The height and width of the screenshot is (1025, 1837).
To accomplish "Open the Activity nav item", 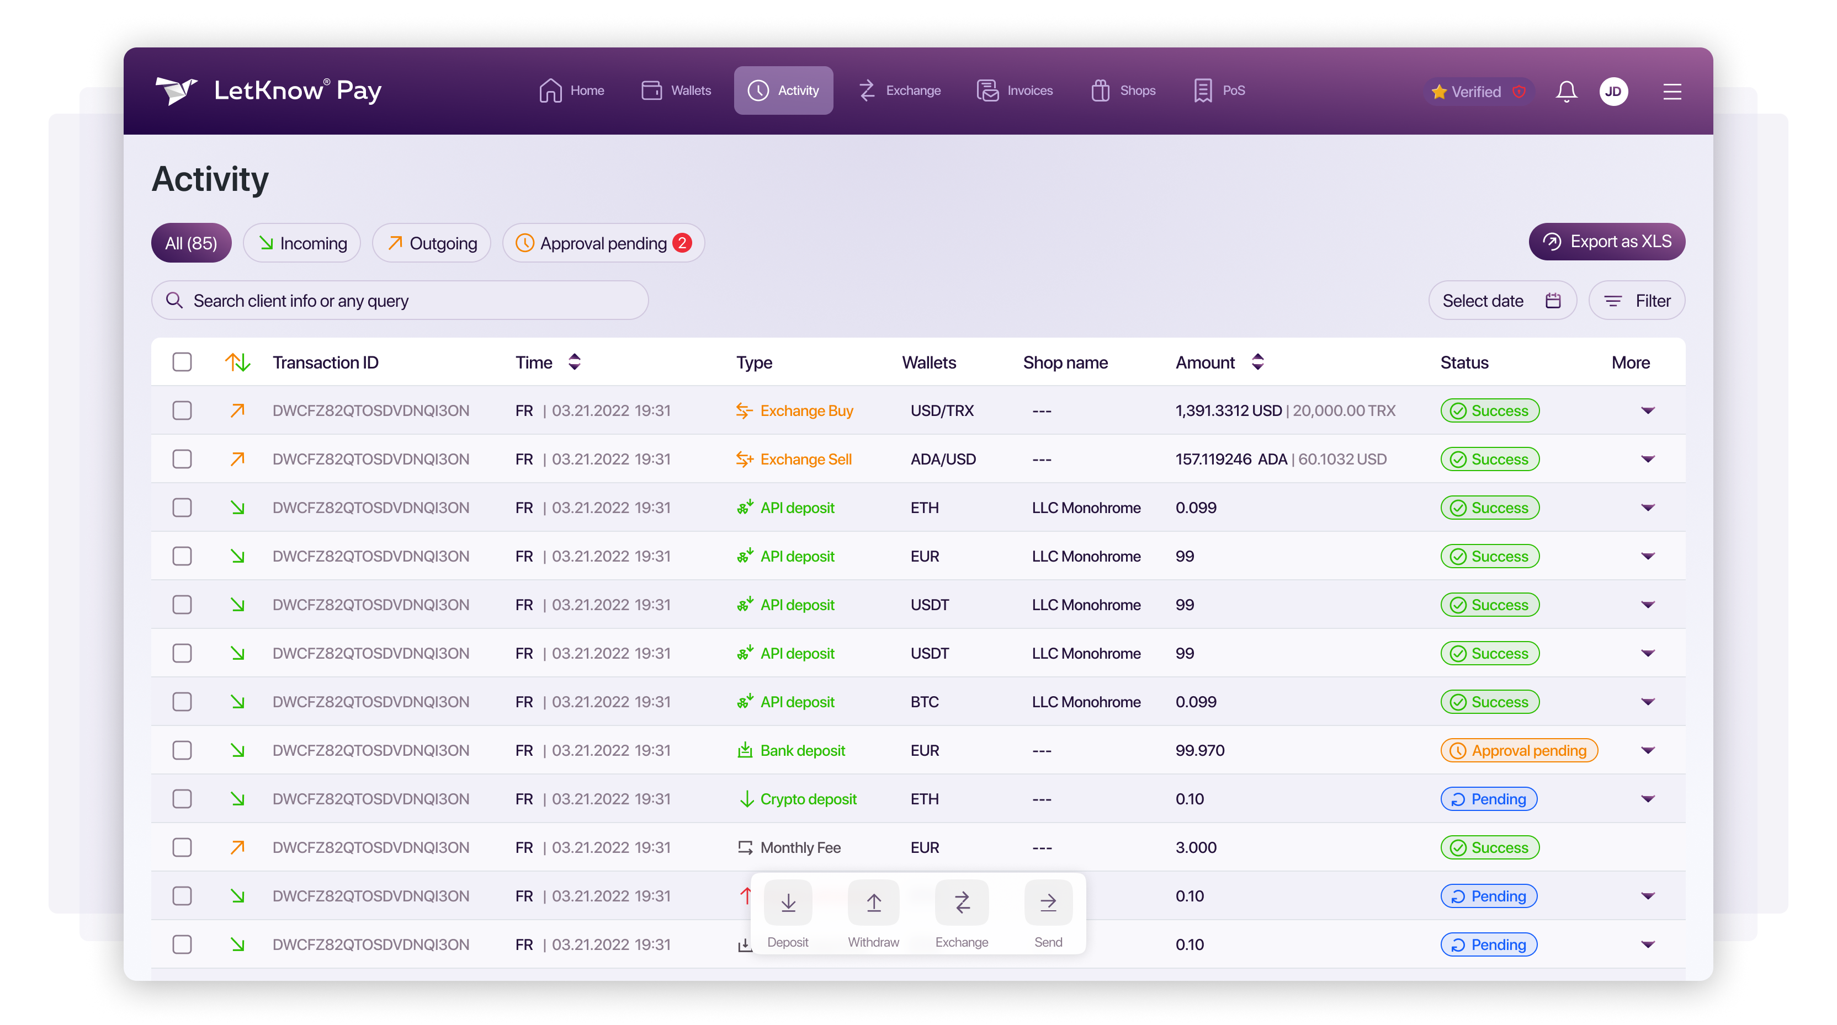I will (783, 90).
